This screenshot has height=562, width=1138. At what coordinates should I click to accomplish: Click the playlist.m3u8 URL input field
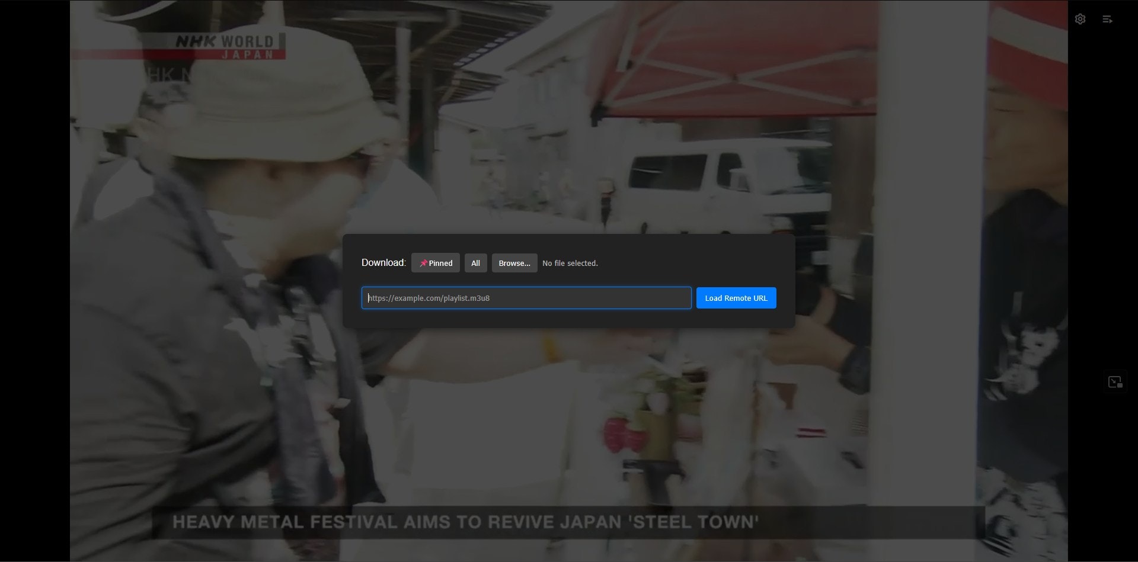tap(526, 298)
